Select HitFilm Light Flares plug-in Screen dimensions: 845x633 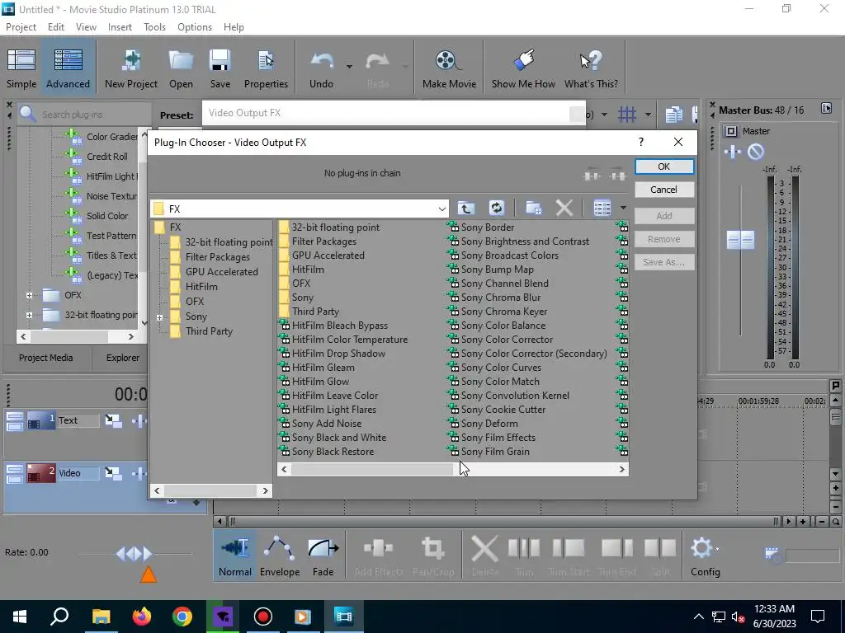coord(334,409)
